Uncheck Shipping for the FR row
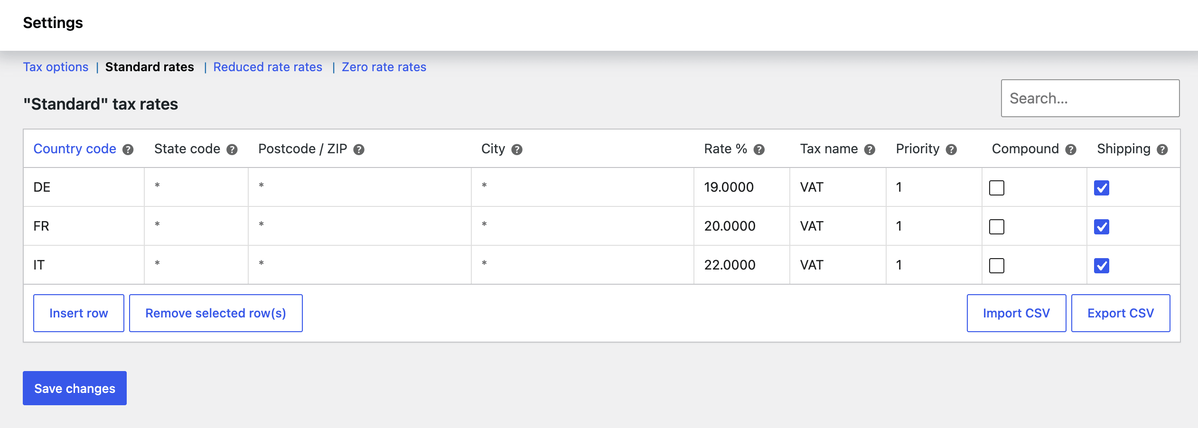 pos(1102,226)
